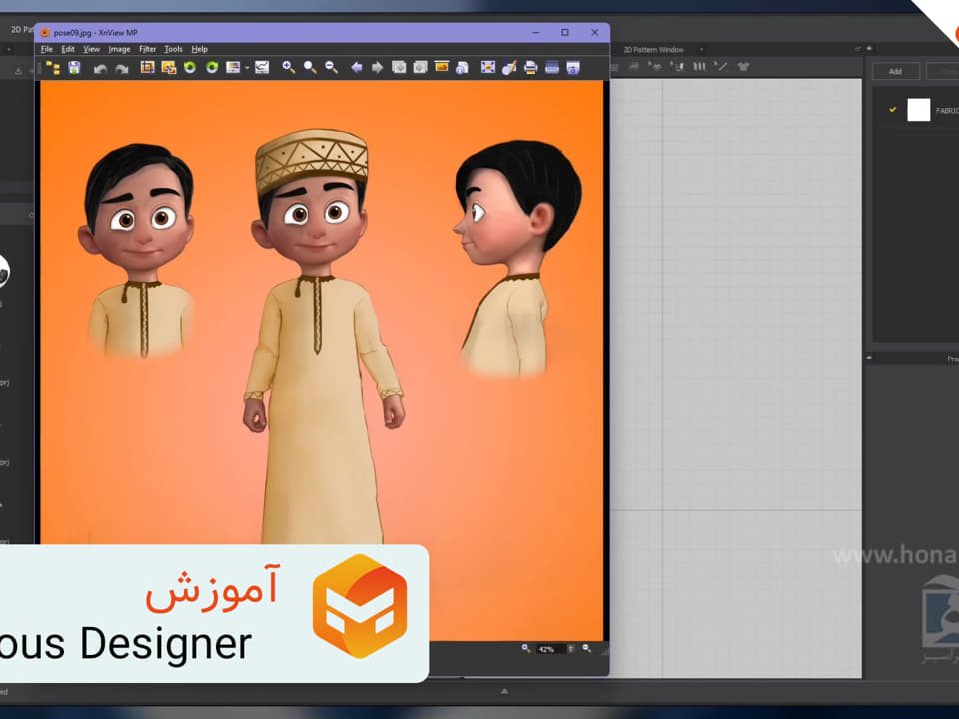Toggle the fullscreen icon in XnView
Screen dimensions: 959x719
pyautogui.click(x=488, y=67)
